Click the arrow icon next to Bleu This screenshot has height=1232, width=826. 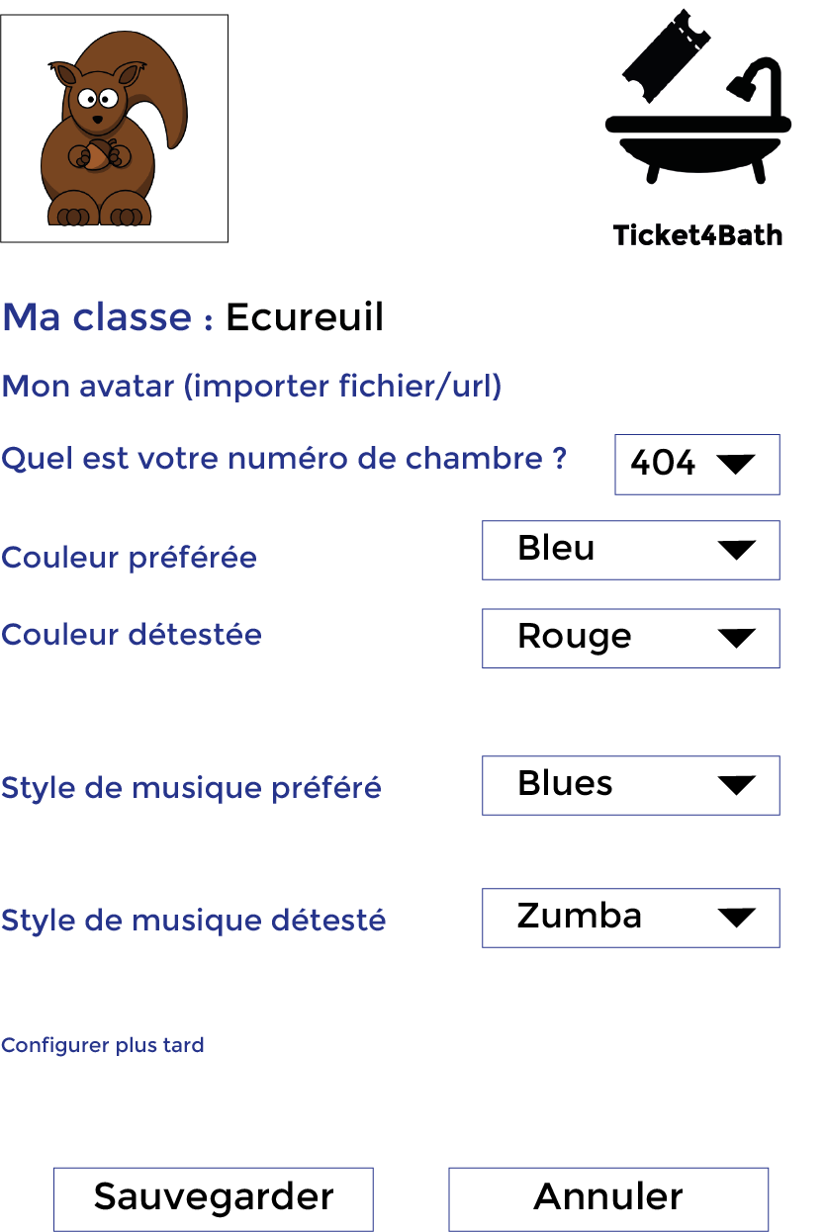736,550
